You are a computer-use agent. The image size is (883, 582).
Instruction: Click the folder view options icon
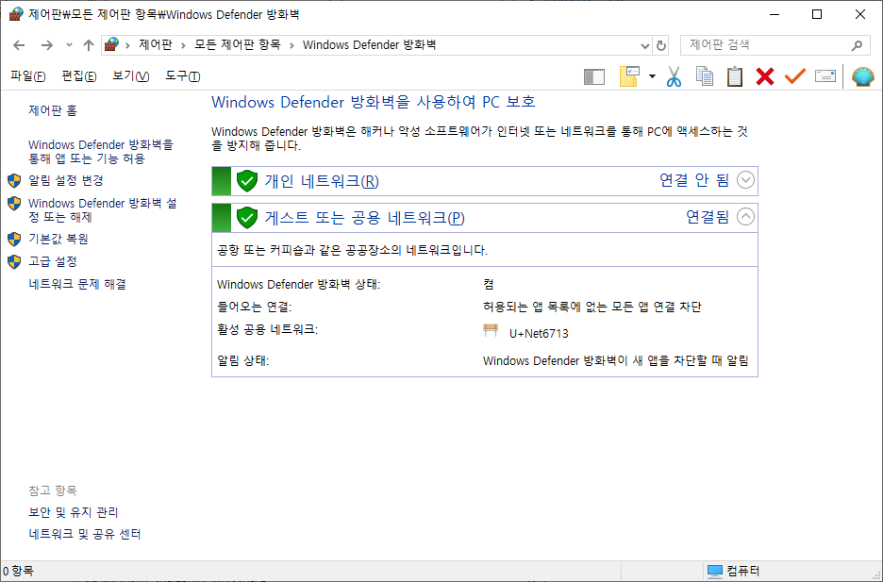pos(629,76)
